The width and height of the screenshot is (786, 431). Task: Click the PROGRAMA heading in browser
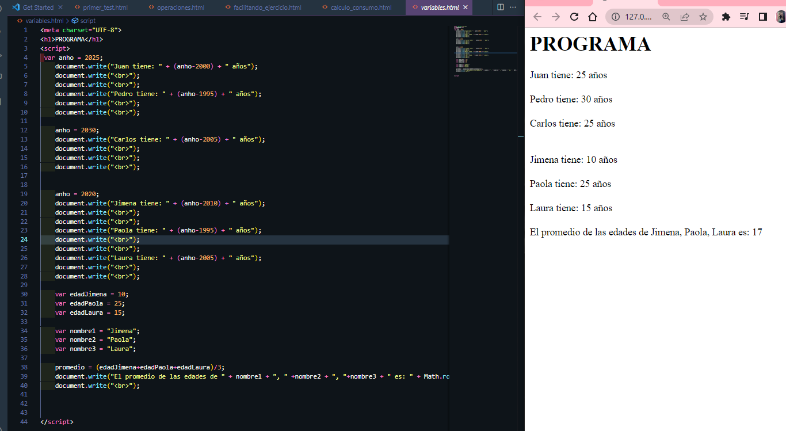tap(590, 44)
